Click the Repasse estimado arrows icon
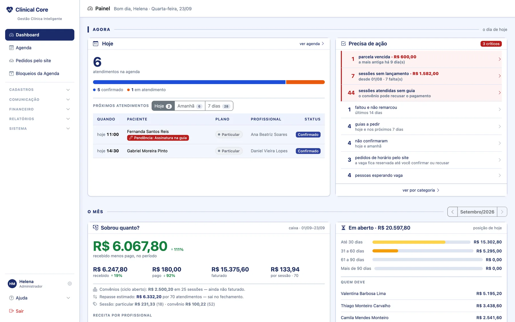The width and height of the screenshot is (515, 322). (95, 297)
